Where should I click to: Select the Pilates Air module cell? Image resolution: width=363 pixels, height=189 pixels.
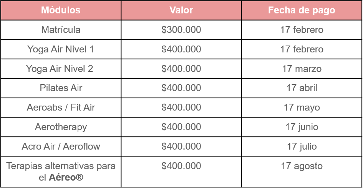(x=61, y=88)
